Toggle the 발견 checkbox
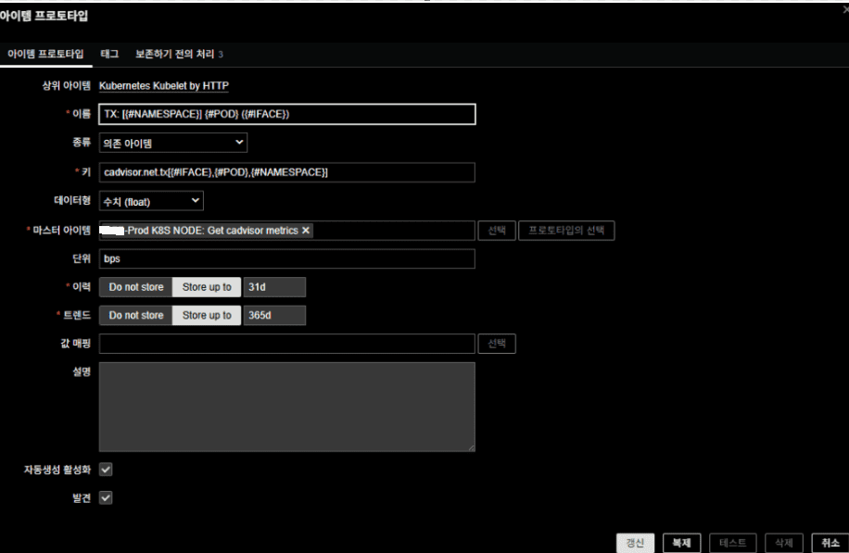Viewport: 849px width, 553px height. (x=106, y=497)
